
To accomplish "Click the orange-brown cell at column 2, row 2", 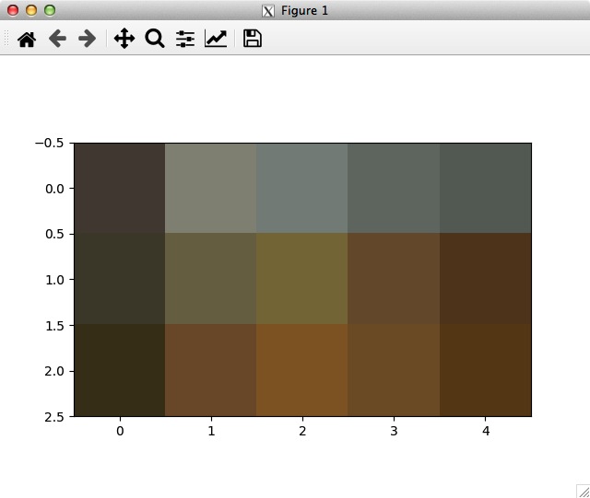I will coord(302,370).
